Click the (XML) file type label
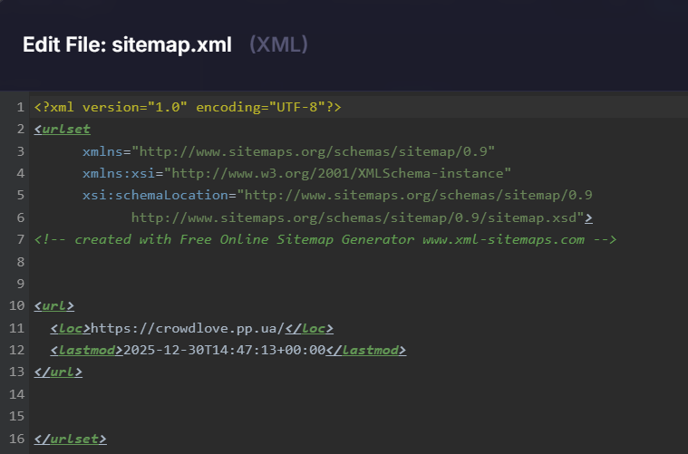Screen dimensions: 688x454 [x=278, y=44]
